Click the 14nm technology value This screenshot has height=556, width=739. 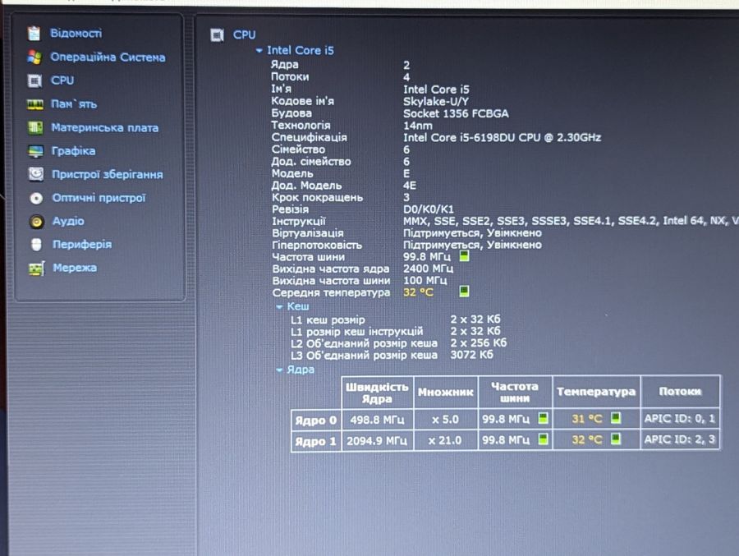(418, 126)
